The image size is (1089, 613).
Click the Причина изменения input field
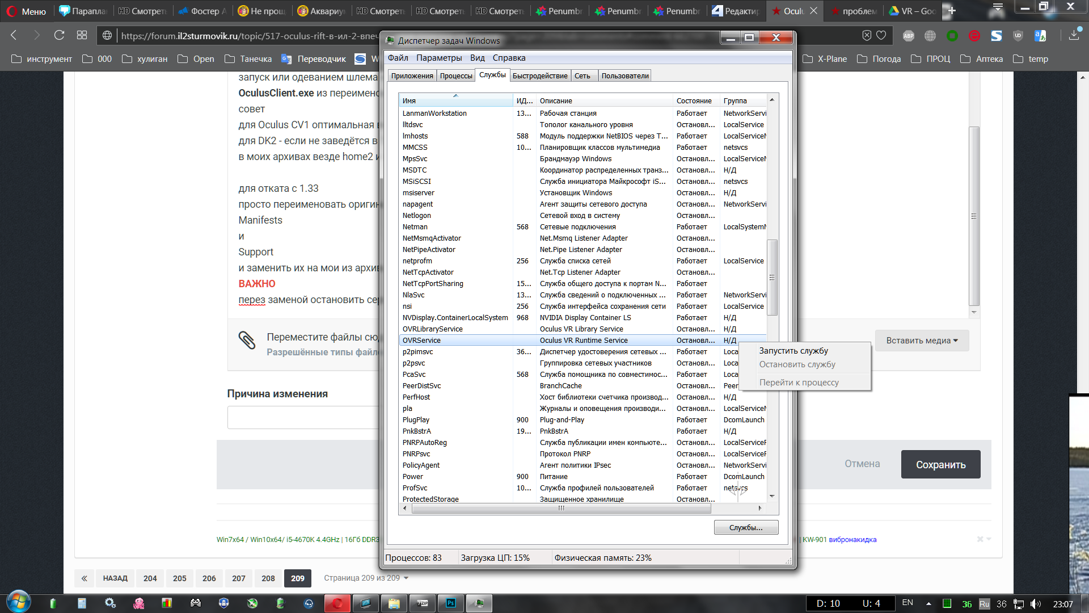coord(302,418)
